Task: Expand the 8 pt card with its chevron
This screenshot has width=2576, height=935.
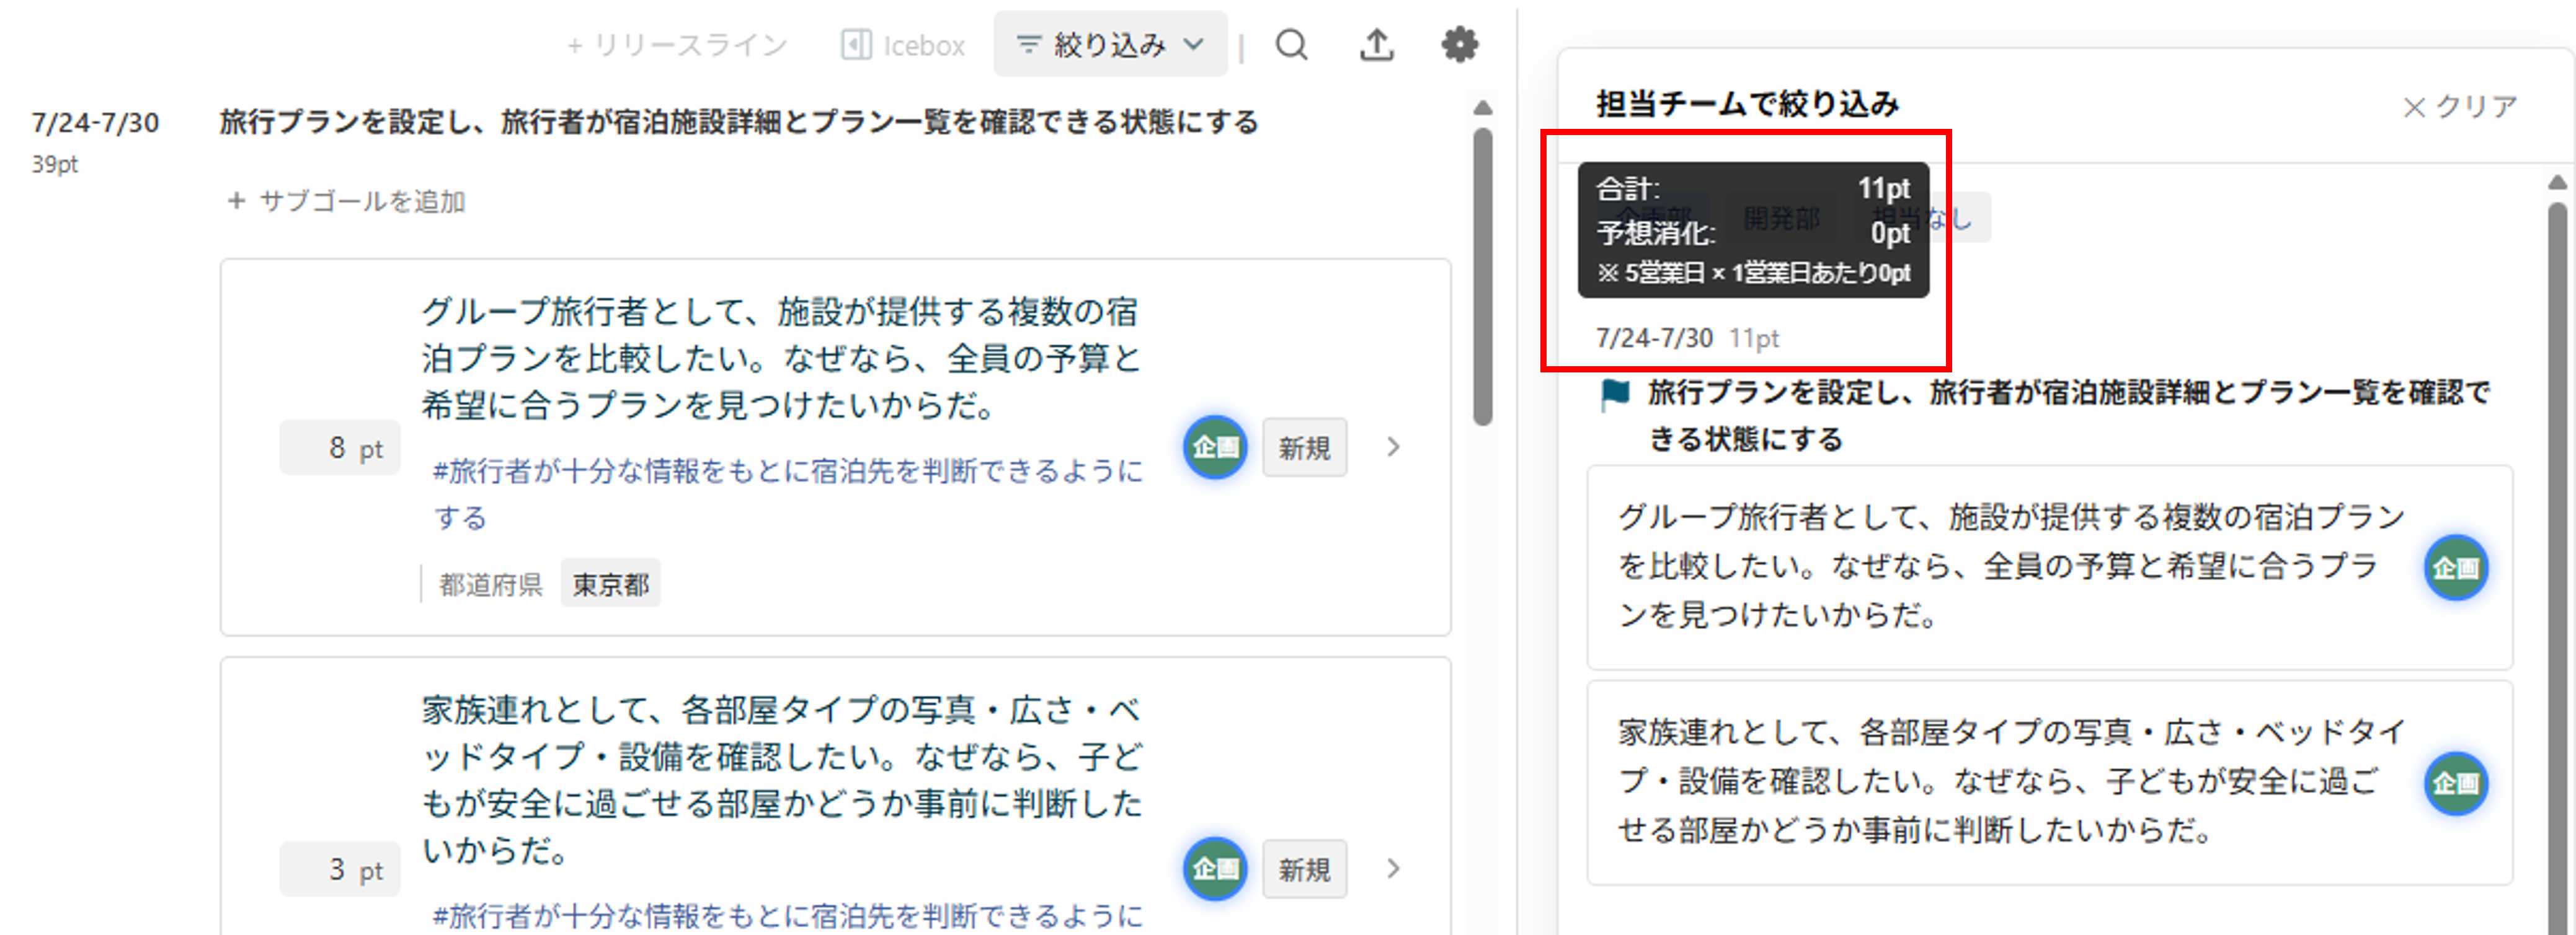Action: pos(1394,447)
